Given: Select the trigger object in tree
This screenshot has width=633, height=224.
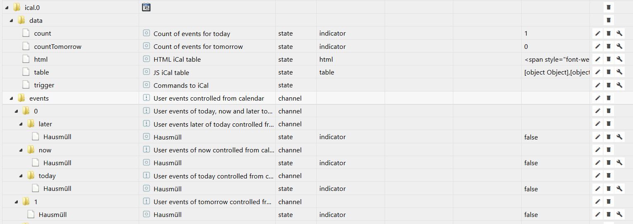Looking at the screenshot, I should [x=44, y=85].
